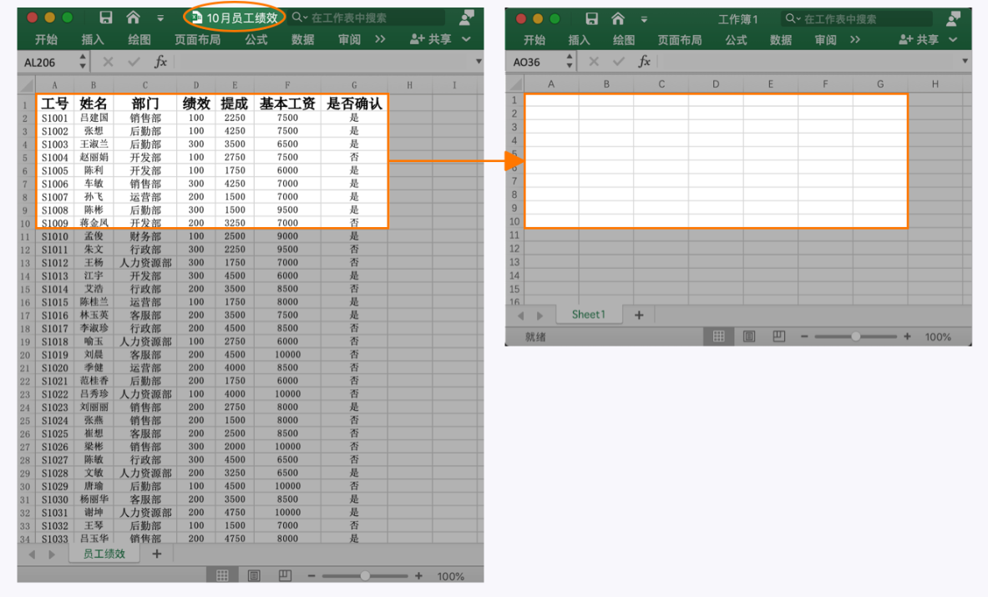Click the fx insert function icon

pos(161,61)
